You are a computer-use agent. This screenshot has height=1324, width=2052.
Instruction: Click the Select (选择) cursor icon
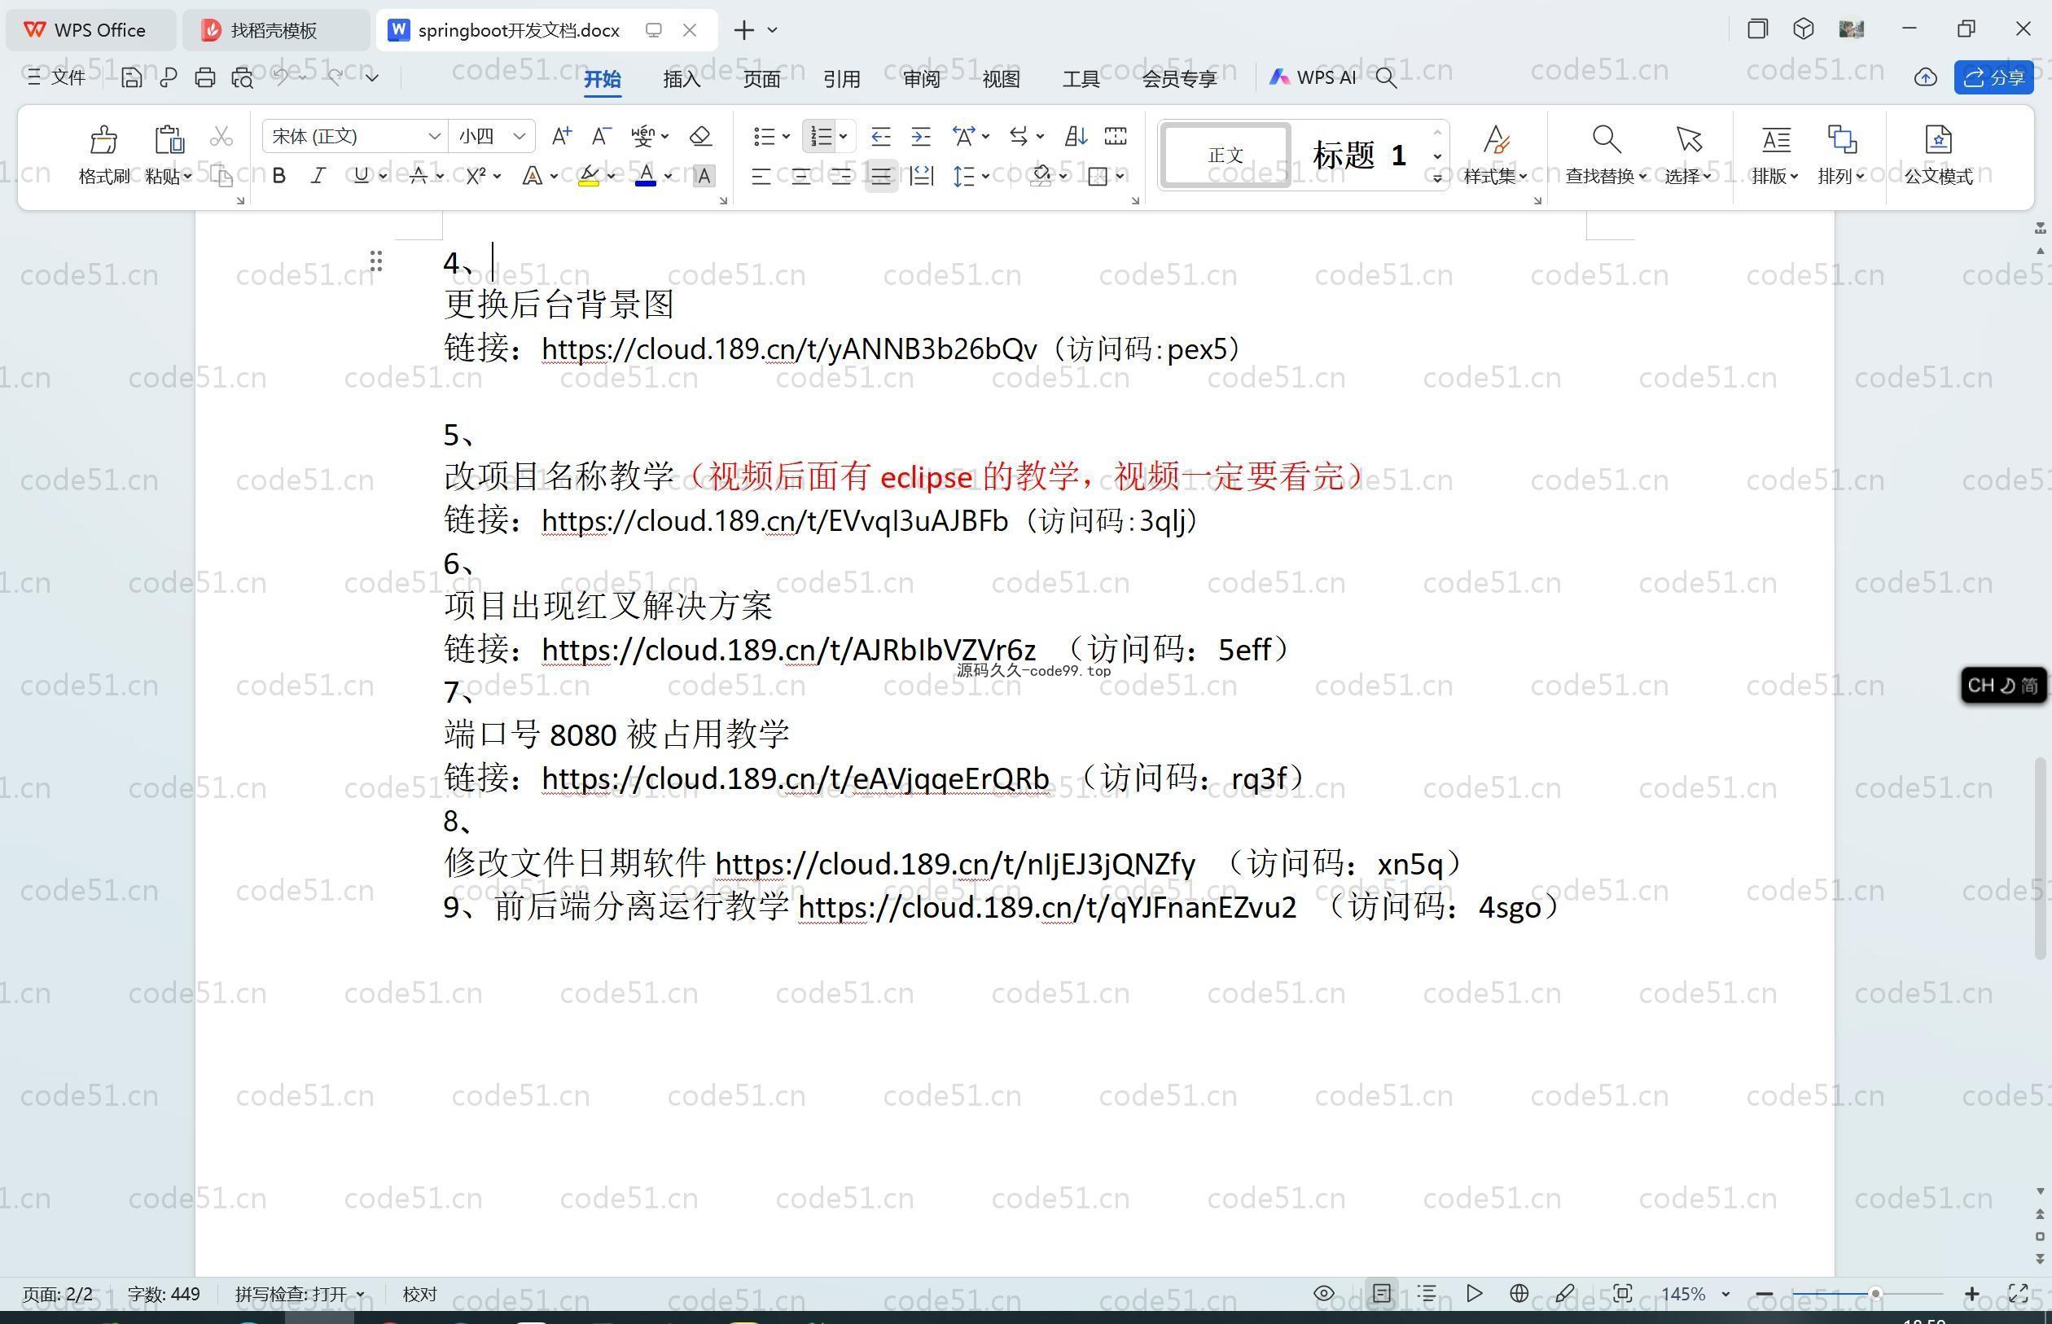[x=1688, y=139]
